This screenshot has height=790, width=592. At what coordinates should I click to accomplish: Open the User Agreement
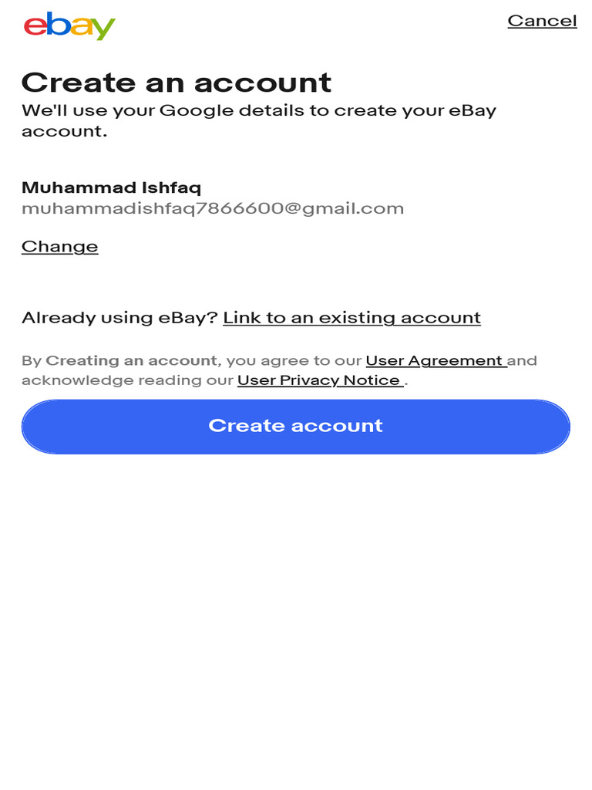pos(434,360)
